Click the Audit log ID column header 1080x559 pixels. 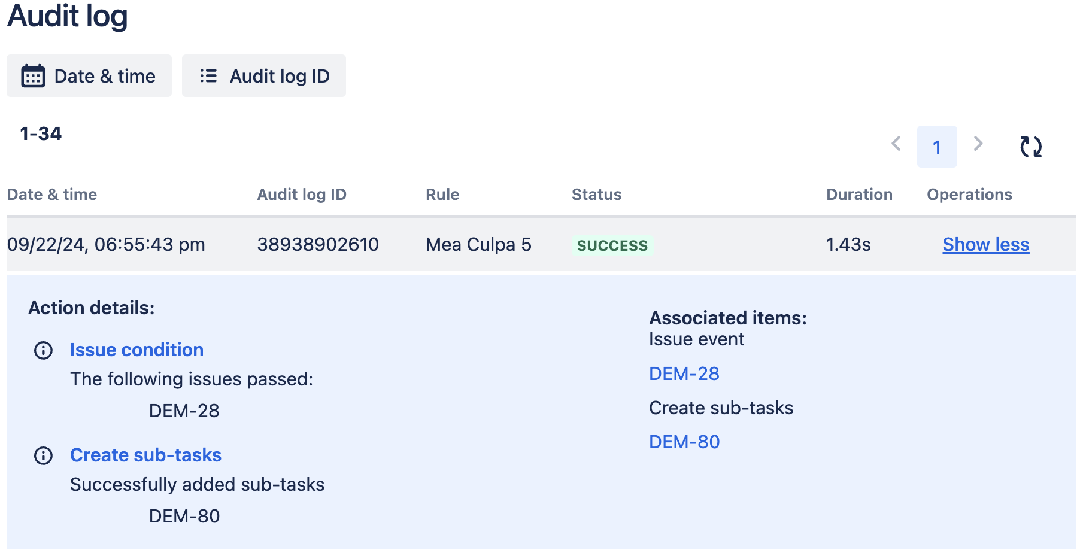click(302, 195)
